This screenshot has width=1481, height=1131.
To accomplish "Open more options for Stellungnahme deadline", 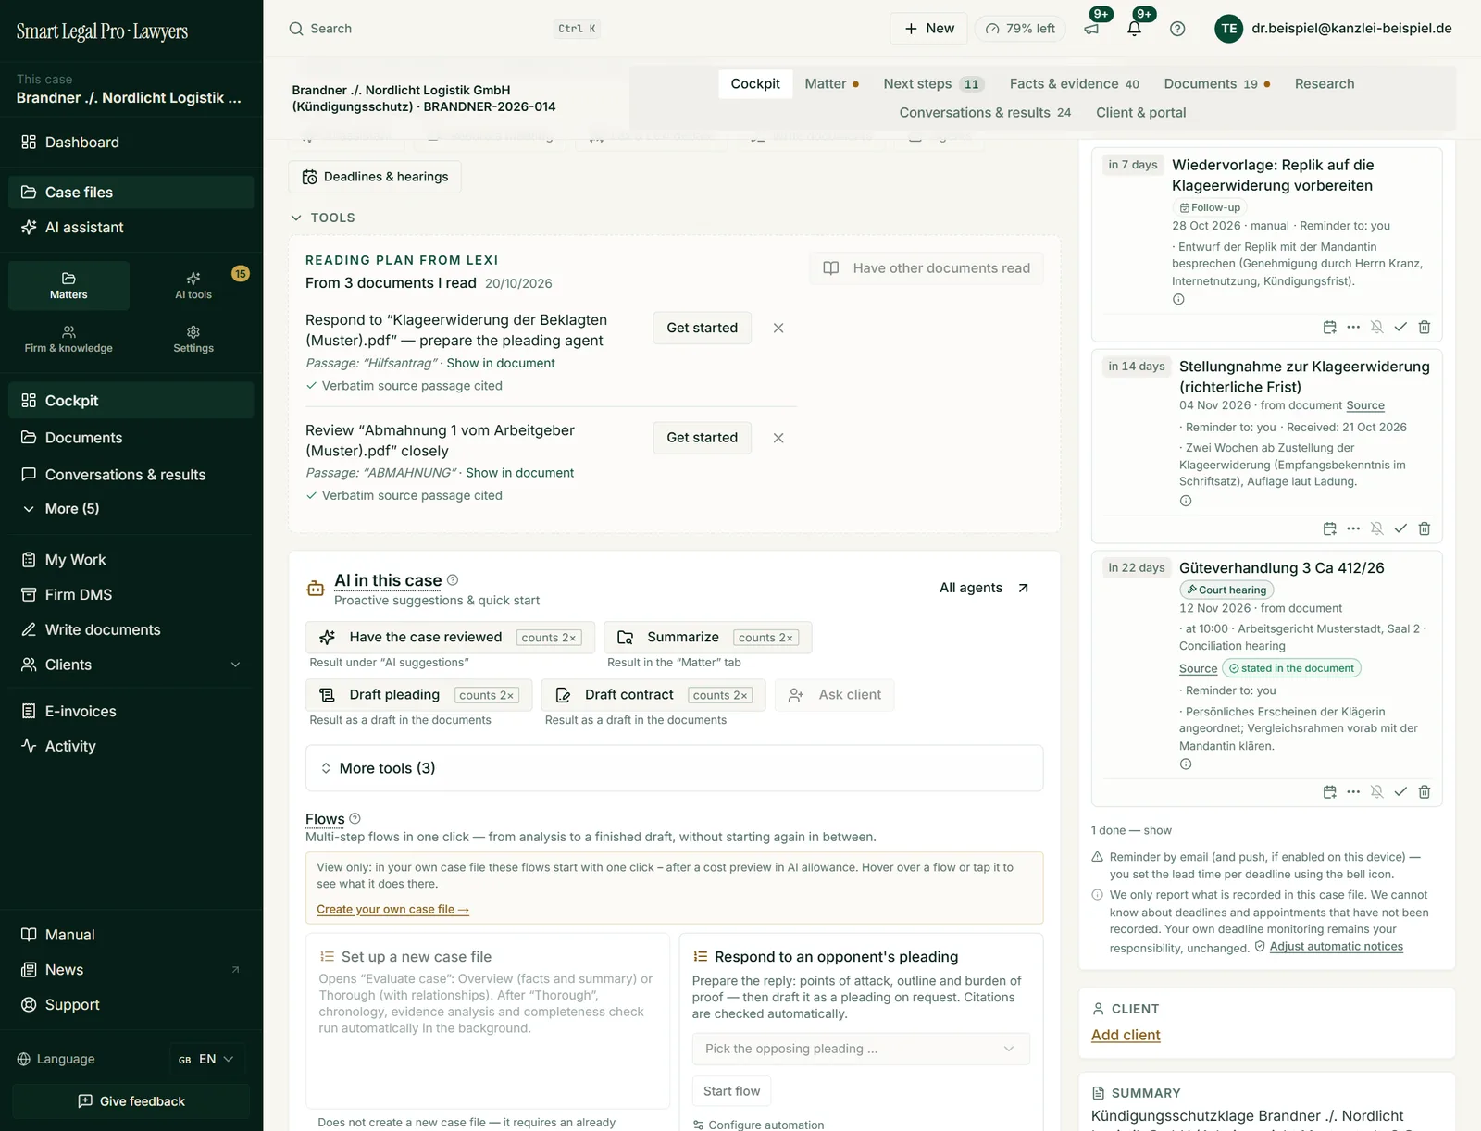I will [x=1353, y=528].
